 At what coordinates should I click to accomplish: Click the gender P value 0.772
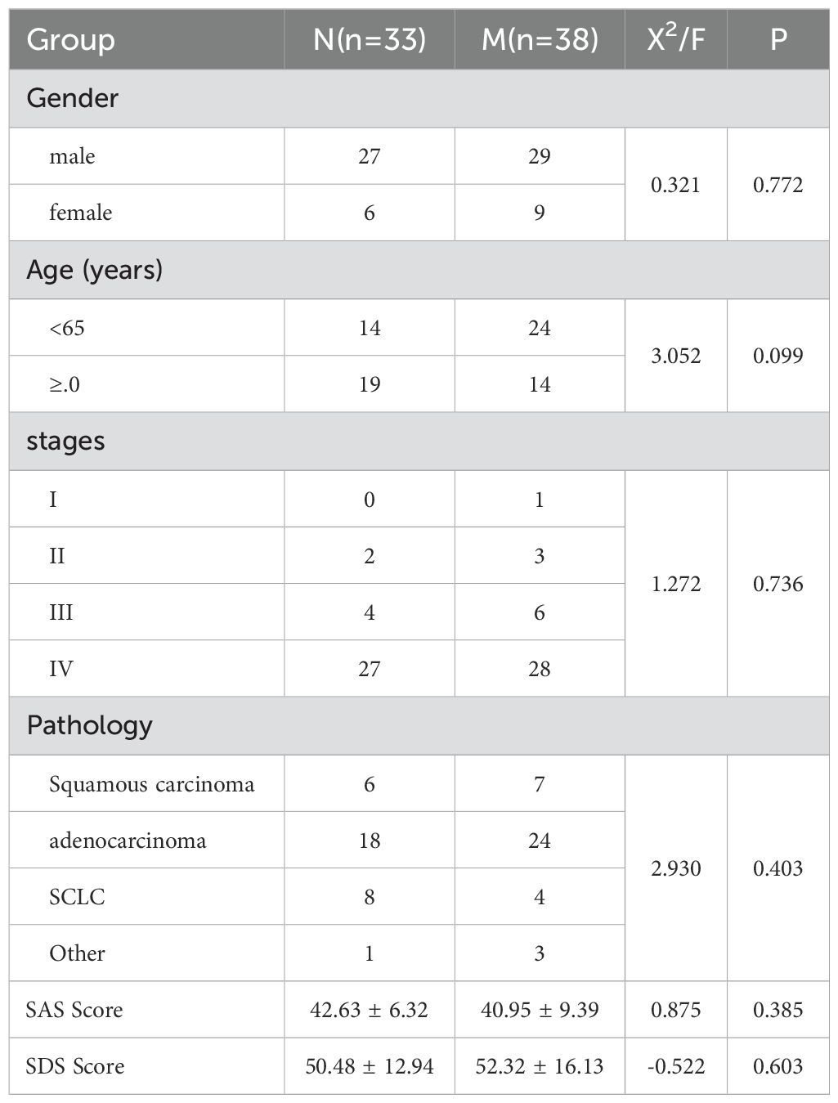pyautogui.click(x=778, y=185)
